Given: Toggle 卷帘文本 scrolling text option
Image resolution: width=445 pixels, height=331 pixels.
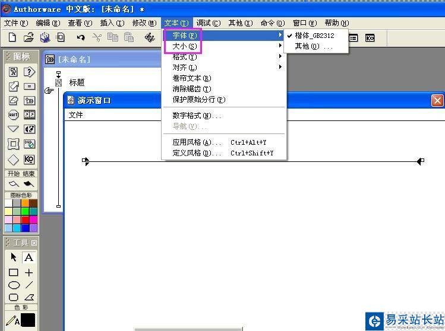Looking at the screenshot, I should [224, 78].
